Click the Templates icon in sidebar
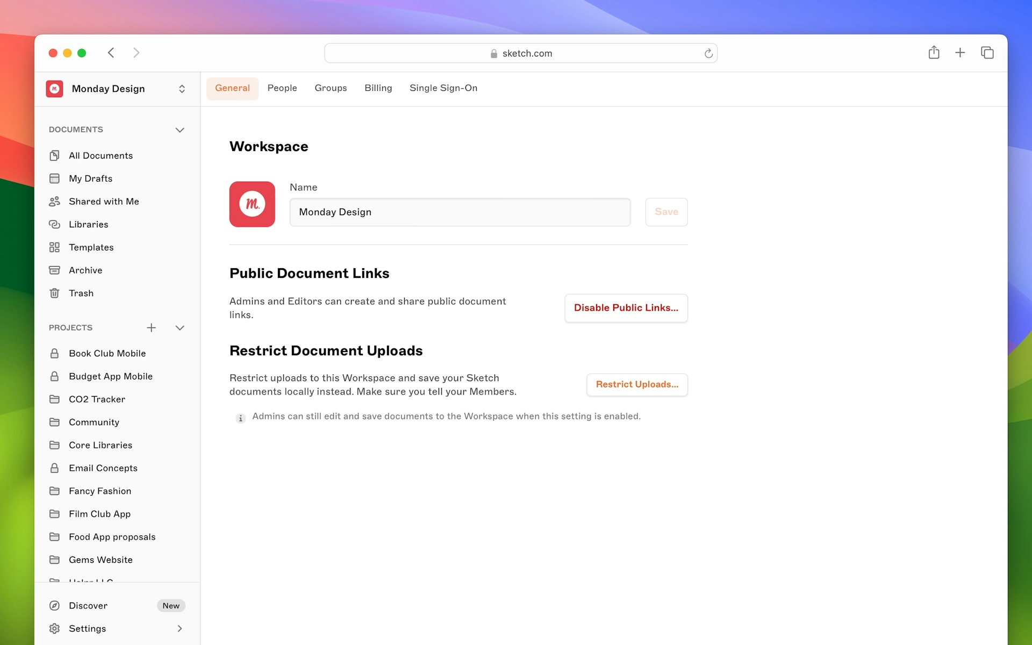 click(x=55, y=247)
